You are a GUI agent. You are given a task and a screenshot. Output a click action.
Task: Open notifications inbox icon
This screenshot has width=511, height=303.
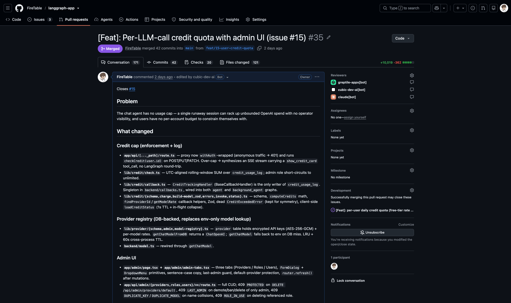click(493, 8)
